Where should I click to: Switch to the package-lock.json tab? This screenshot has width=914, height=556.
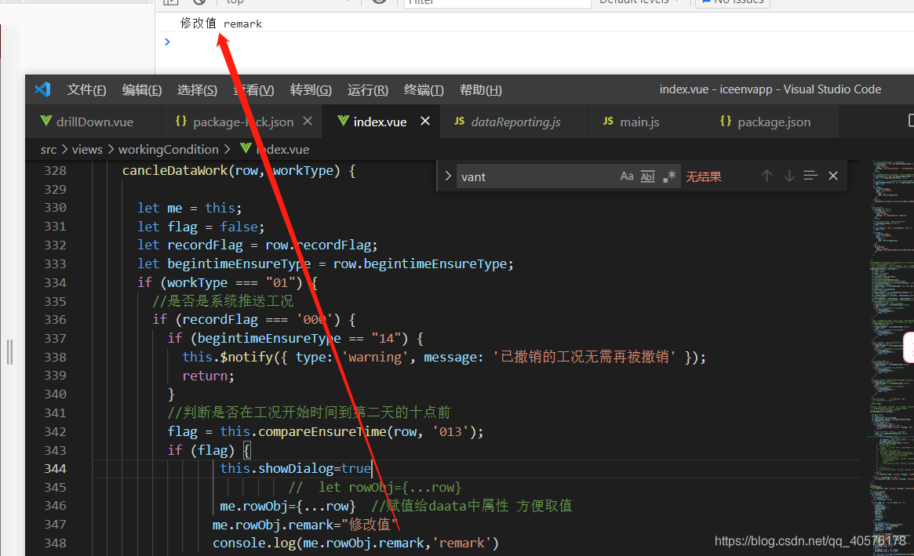[x=243, y=122]
